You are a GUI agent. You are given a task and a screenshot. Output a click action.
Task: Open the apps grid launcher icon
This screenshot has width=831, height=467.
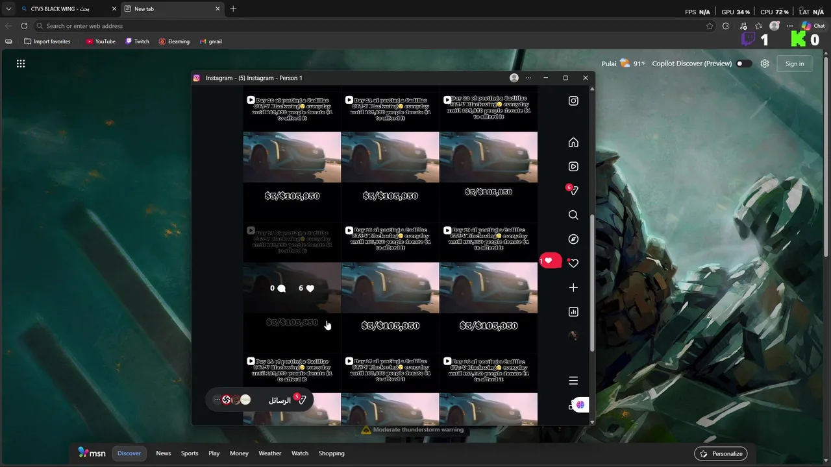click(21, 64)
